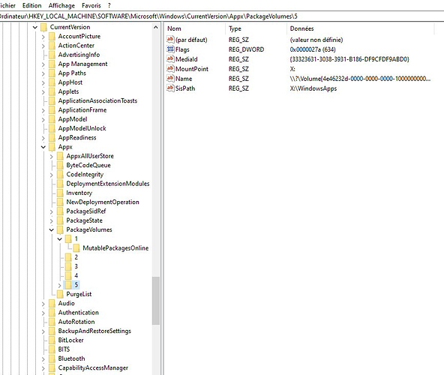Image resolution: width=444 pixels, height=375 pixels.
Task: Expand the AppxAllUserStore node
Action: [51, 156]
